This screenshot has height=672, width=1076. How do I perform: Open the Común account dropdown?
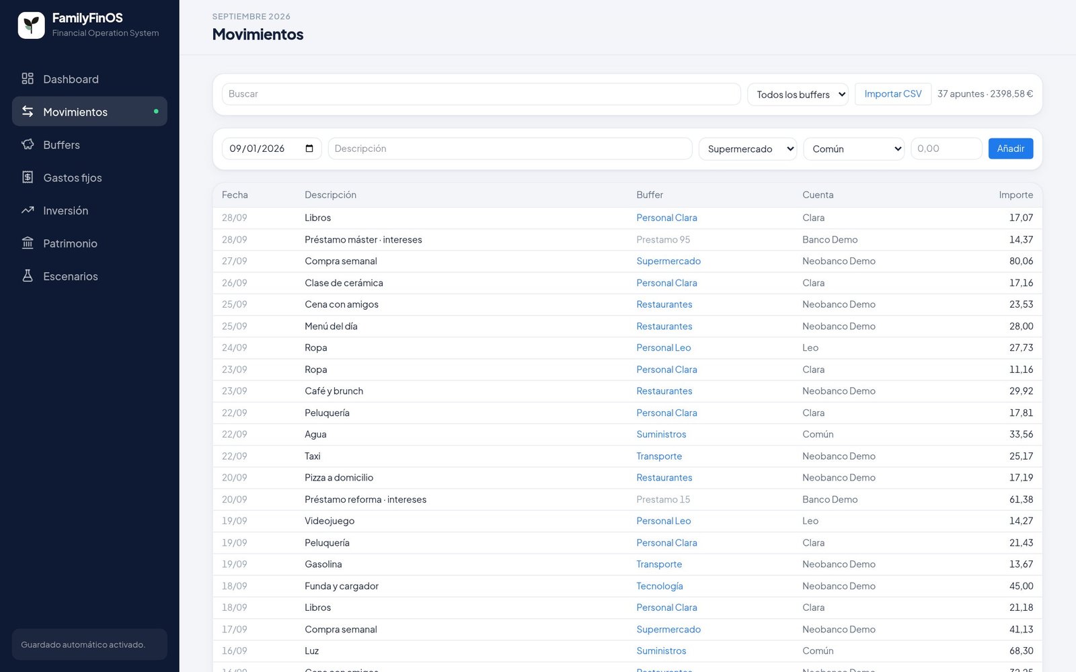pos(854,149)
